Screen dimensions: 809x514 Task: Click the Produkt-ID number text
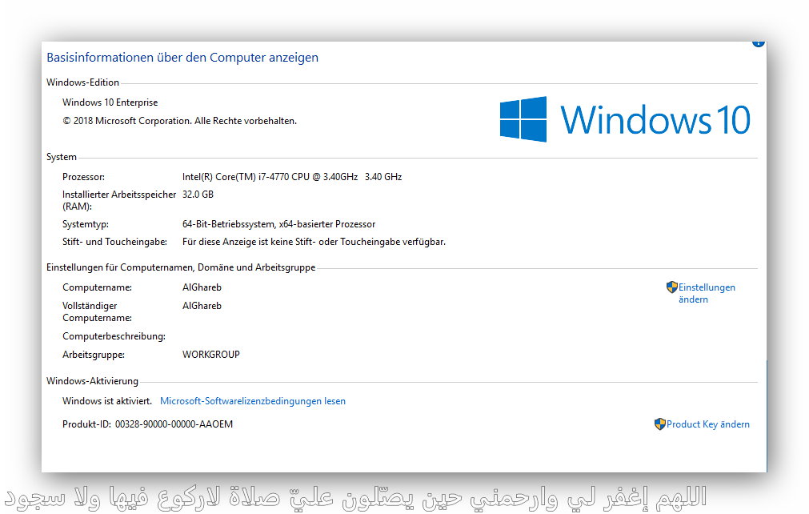(174, 424)
